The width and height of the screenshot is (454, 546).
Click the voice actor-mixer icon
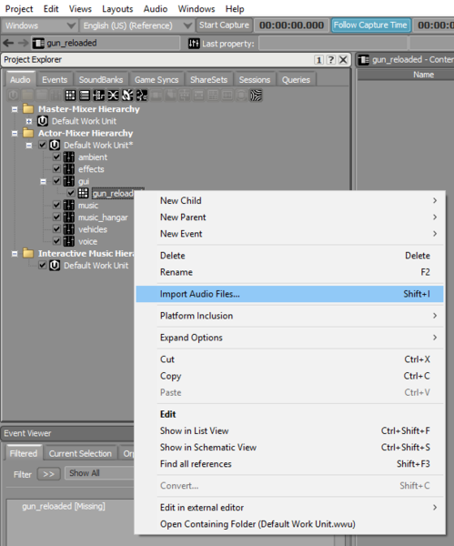68,241
